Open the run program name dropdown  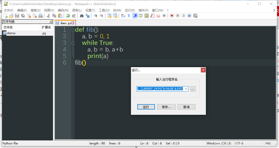[185, 89]
